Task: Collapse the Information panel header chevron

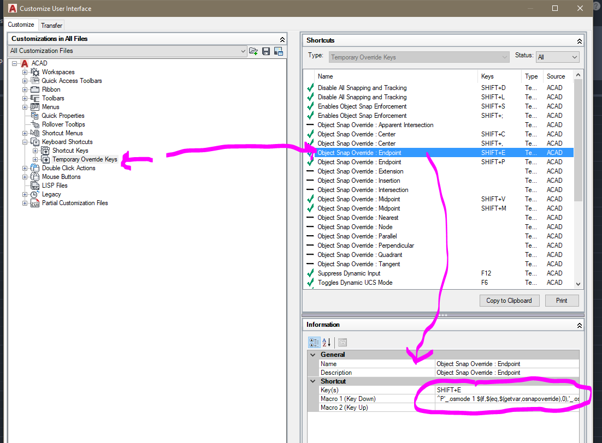Action: pos(580,325)
